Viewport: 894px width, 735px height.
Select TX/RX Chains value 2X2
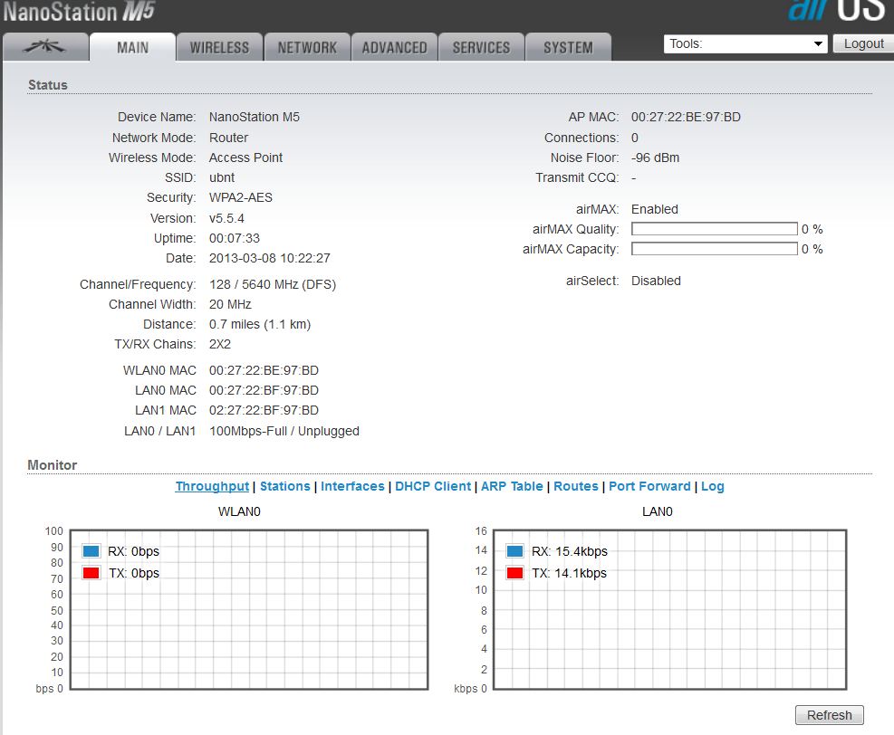[220, 344]
